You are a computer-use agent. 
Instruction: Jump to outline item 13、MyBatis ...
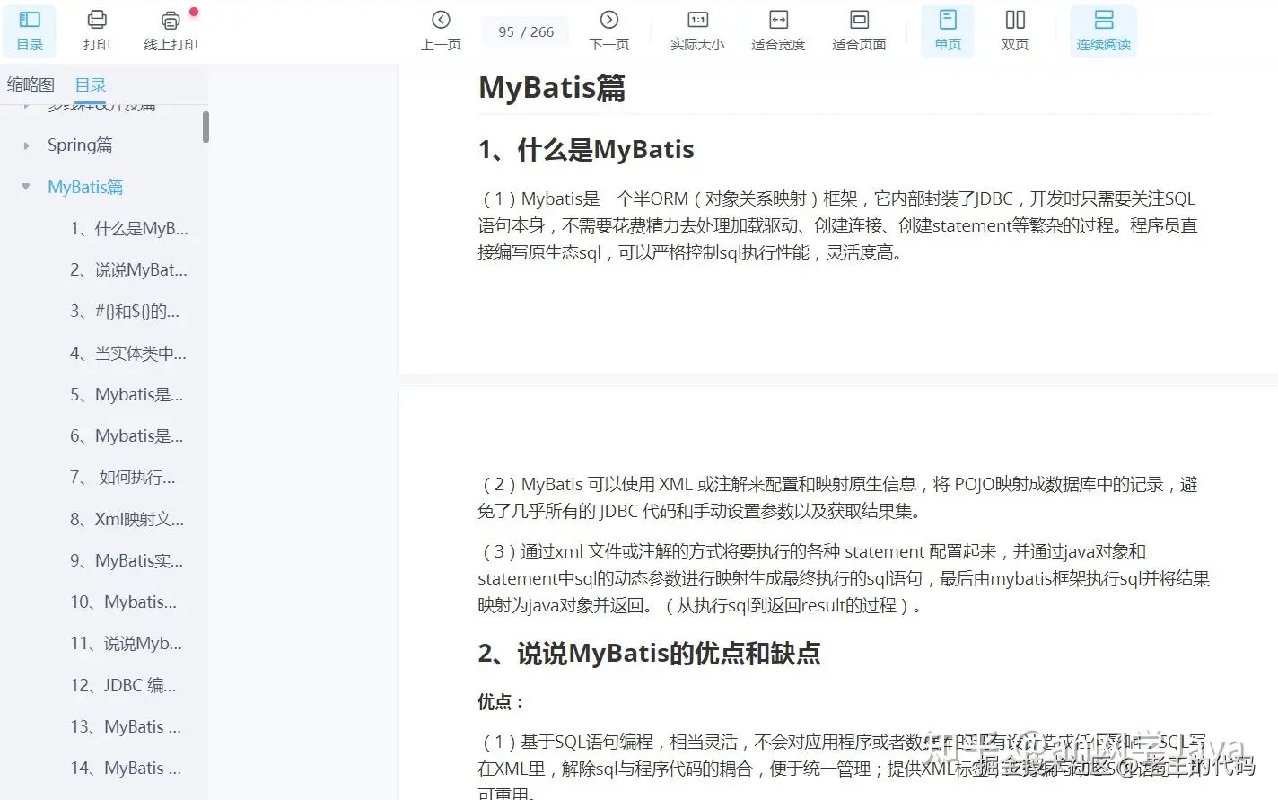(x=126, y=726)
